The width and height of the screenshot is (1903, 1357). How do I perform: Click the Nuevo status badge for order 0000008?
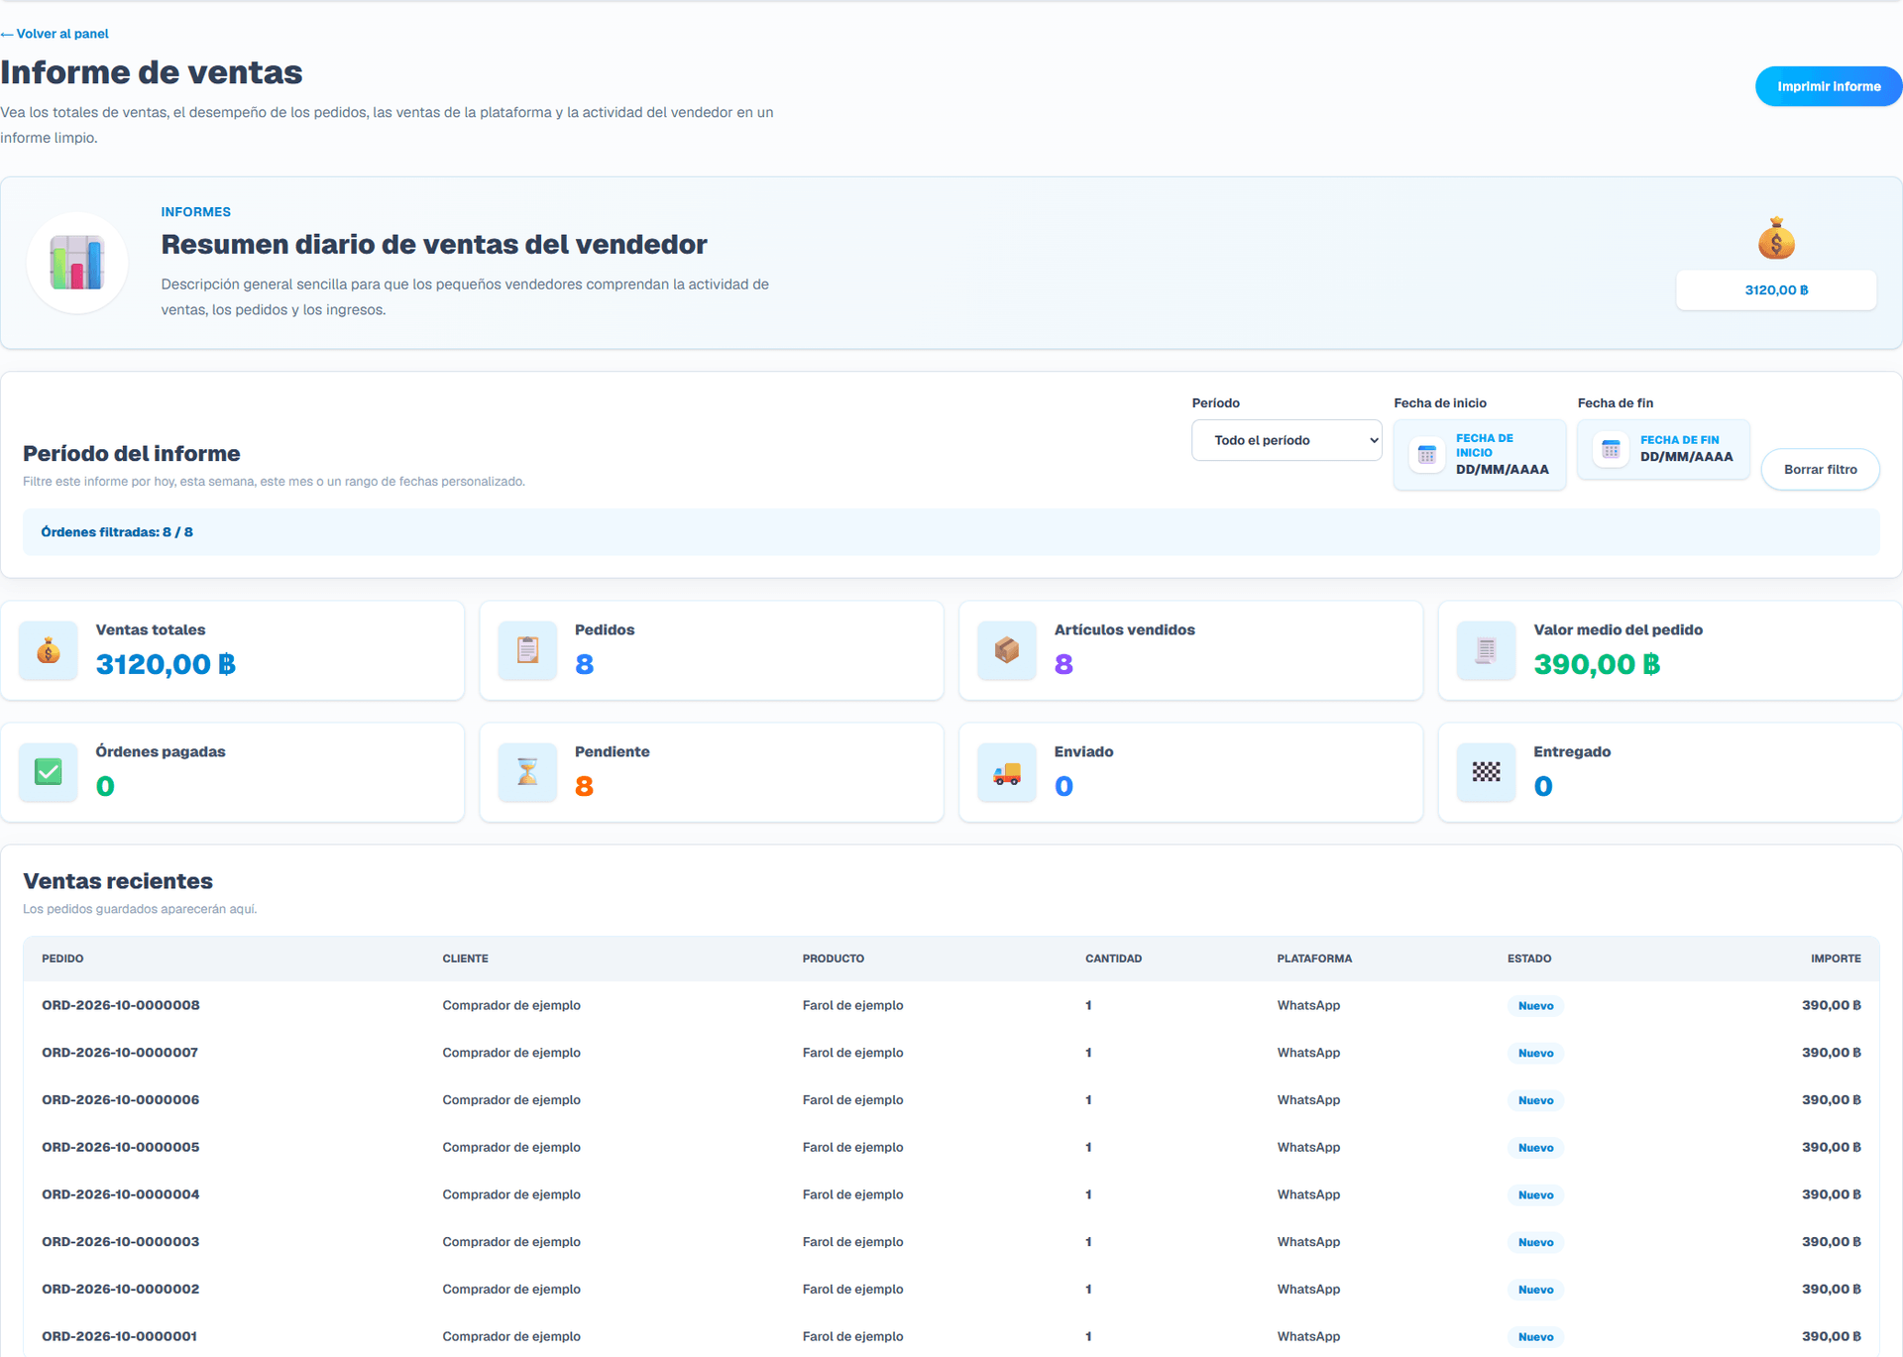pos(1535,1006)
